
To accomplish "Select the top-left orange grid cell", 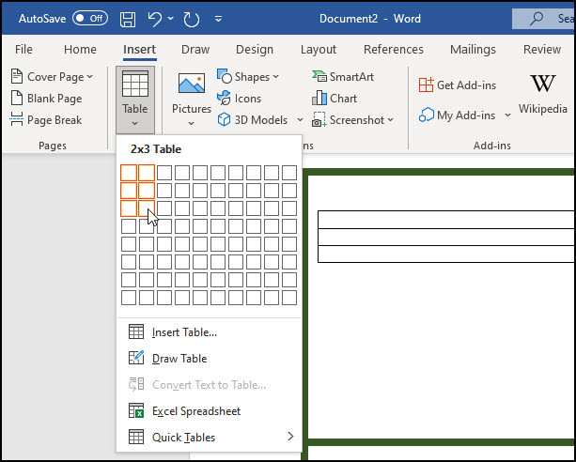I will point(129,173).
